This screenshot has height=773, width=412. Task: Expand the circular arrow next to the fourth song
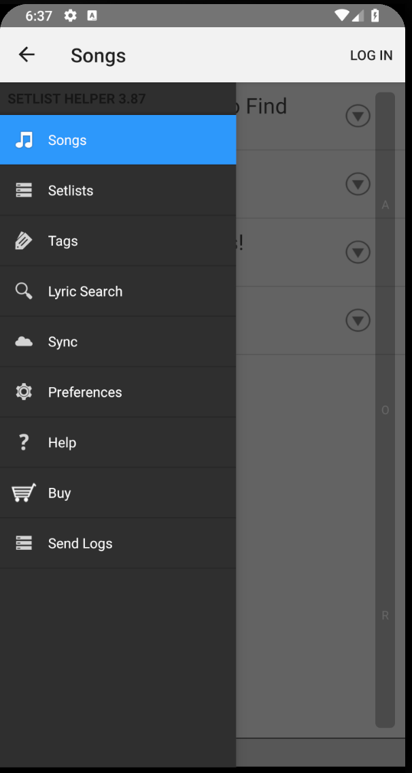(x=358, y=320)
